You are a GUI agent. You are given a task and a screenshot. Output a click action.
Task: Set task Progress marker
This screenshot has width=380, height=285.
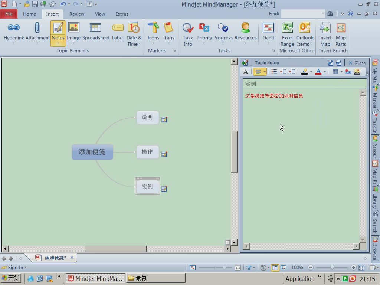[x=223, y=31]
